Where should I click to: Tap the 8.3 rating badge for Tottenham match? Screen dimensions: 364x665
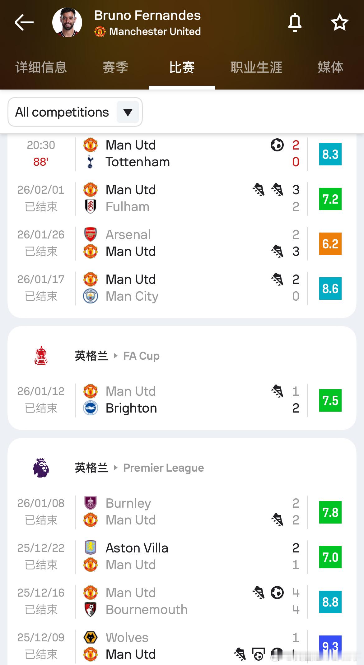pyautogui.click(x=330, y=154)
